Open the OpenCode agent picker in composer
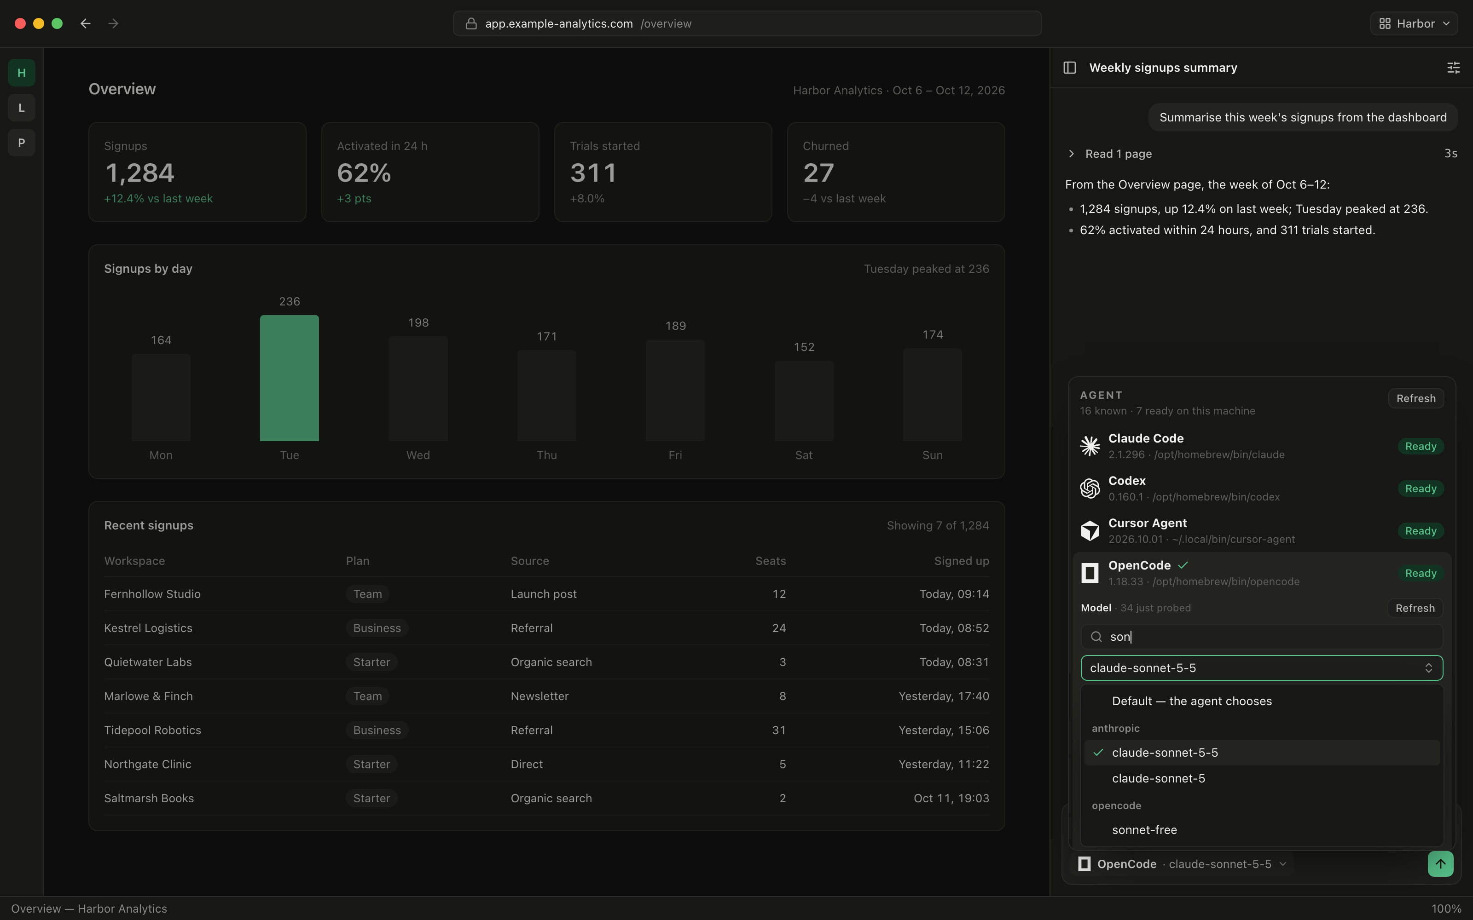Image resolution: width=1473 pixels, height=920 pixels. coord(1182,864)
